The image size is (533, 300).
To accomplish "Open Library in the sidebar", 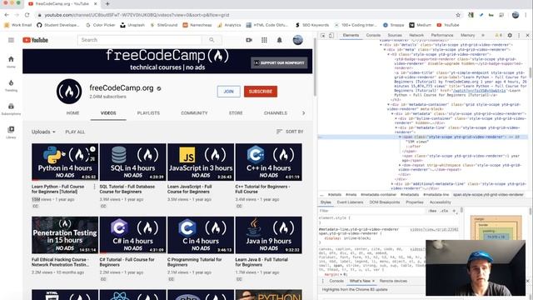I will [11, 132].
